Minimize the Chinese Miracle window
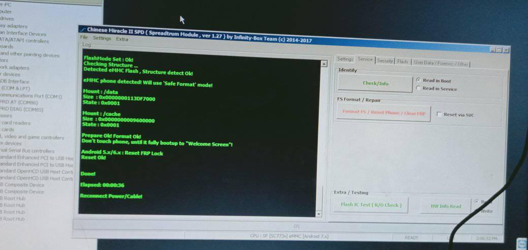This screenshot has width=528, height=250. tap(492, 50)
